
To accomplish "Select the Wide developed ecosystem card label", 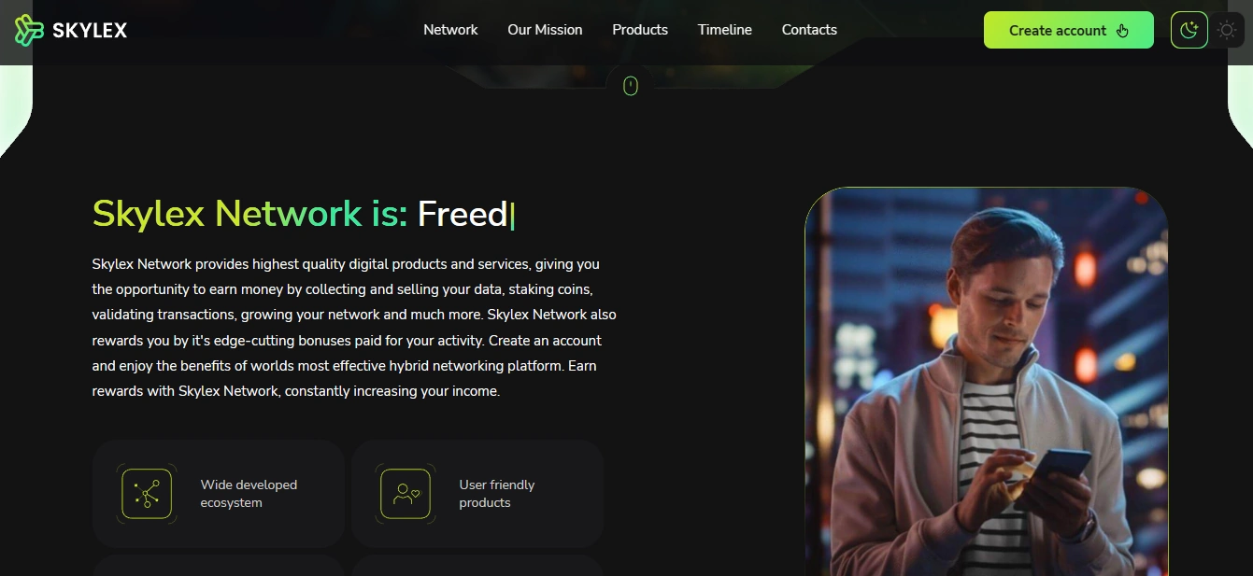I will 249,494.
